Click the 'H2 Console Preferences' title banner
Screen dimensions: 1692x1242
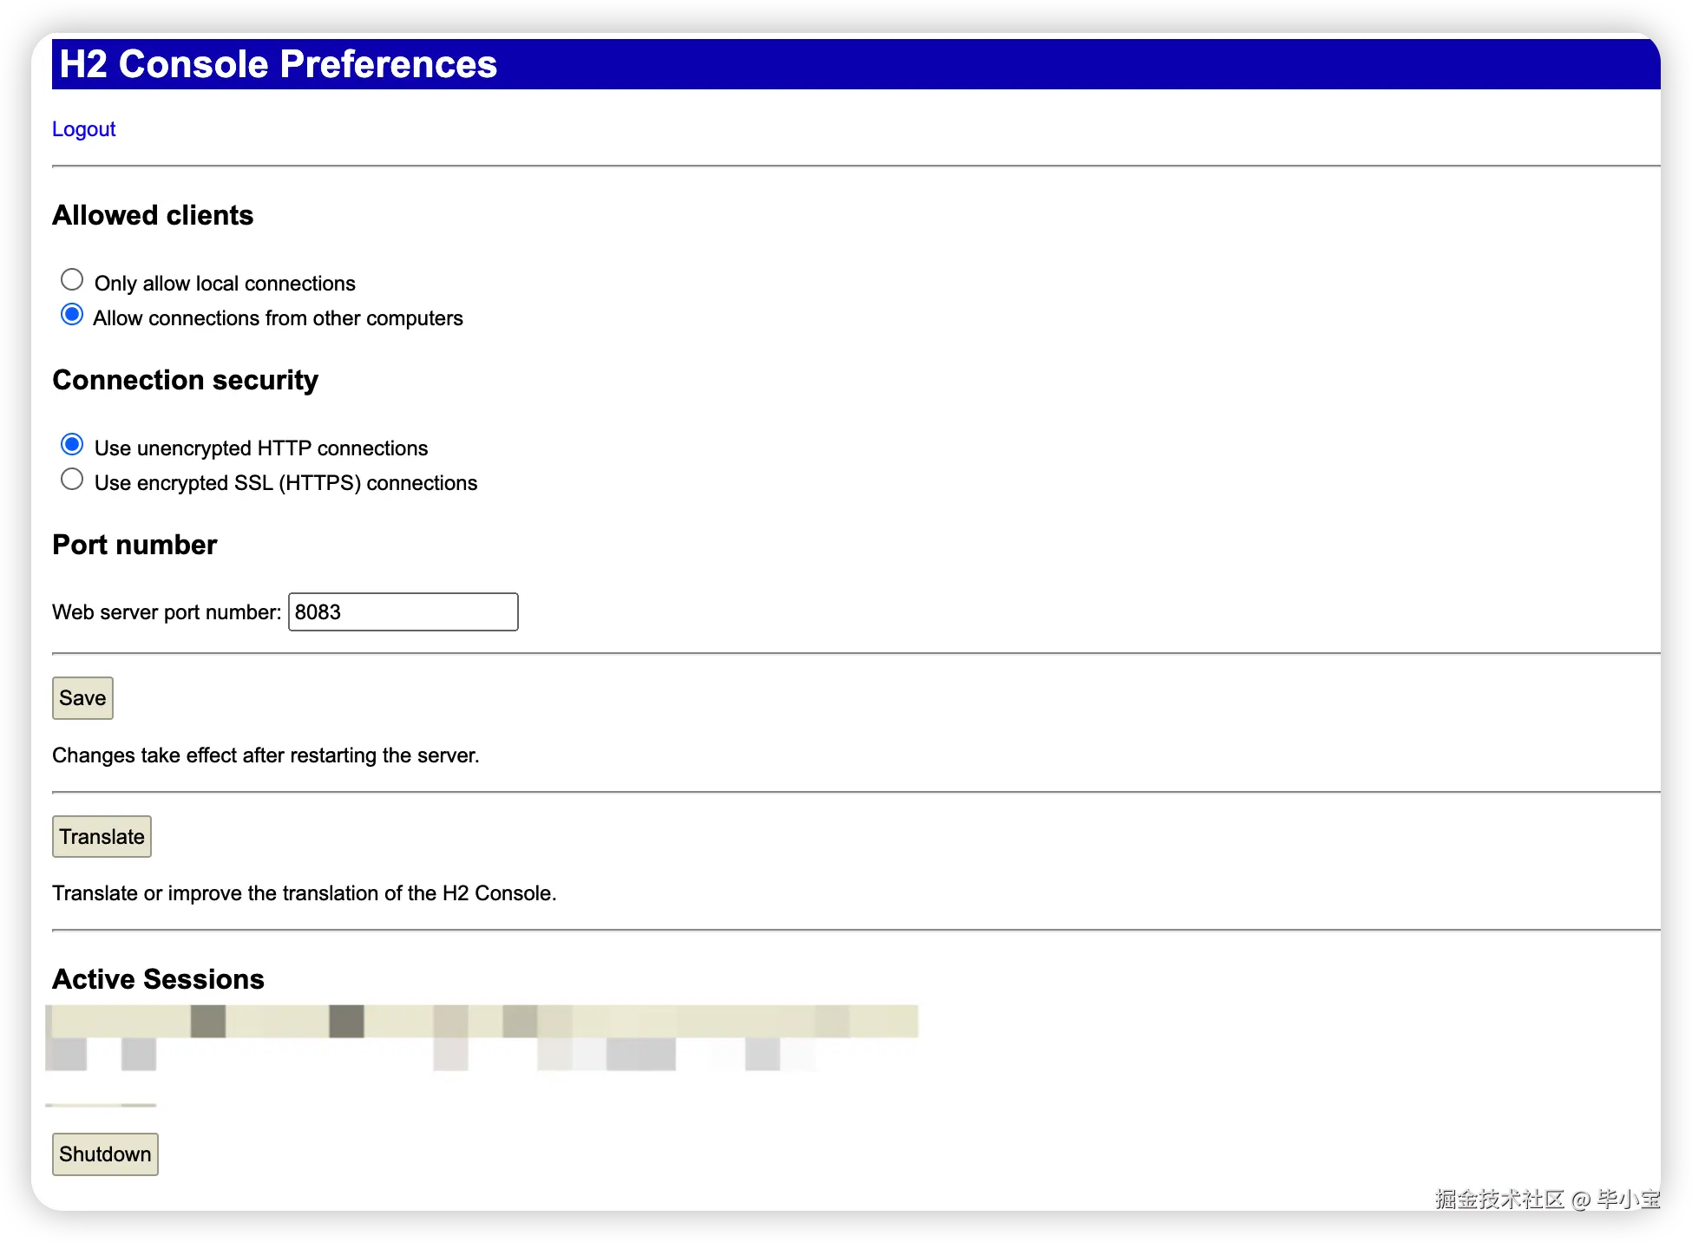pyautogui.click(x=278, y=64)
